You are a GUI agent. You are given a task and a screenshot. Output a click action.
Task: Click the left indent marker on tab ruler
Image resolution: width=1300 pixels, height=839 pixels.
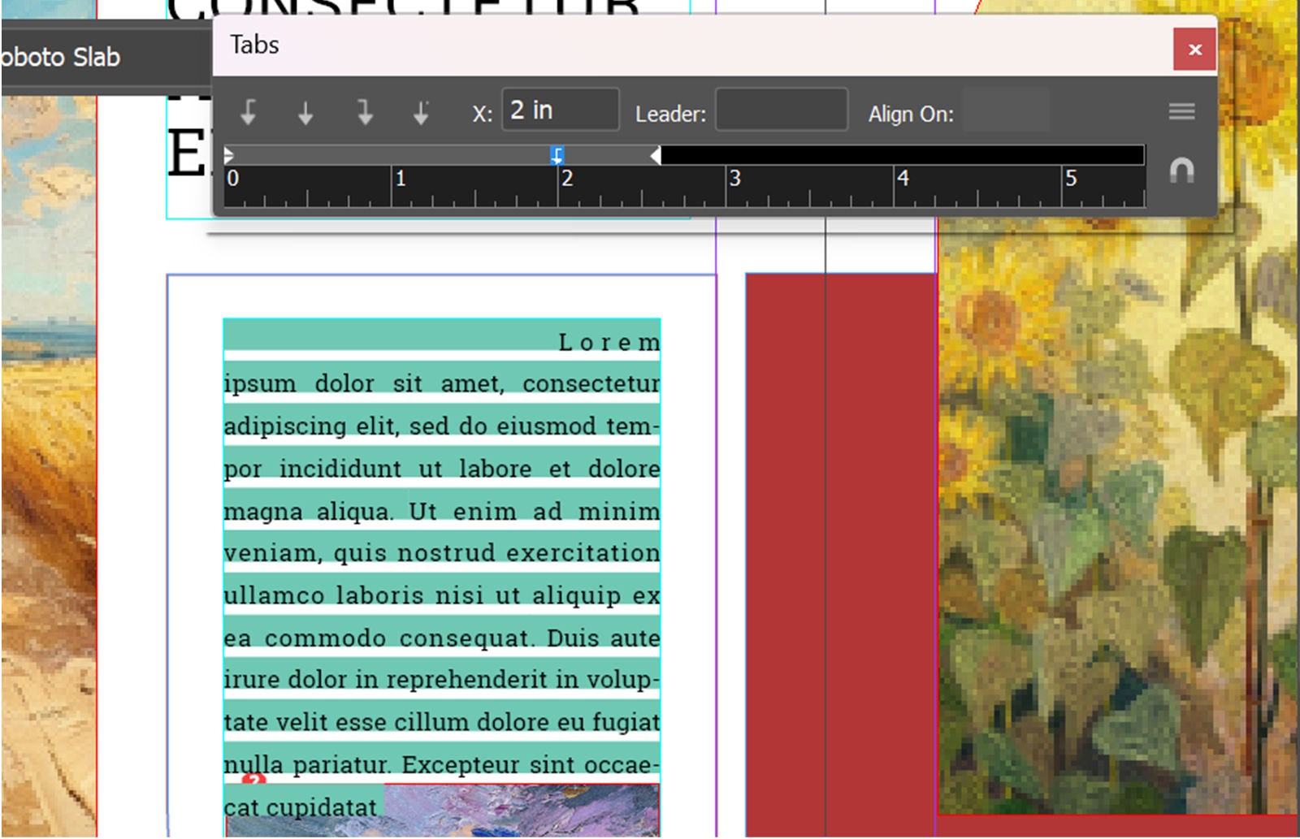click(229, 155)
